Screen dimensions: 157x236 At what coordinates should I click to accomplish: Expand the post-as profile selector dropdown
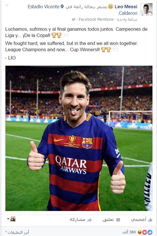(x=11, y=219)
